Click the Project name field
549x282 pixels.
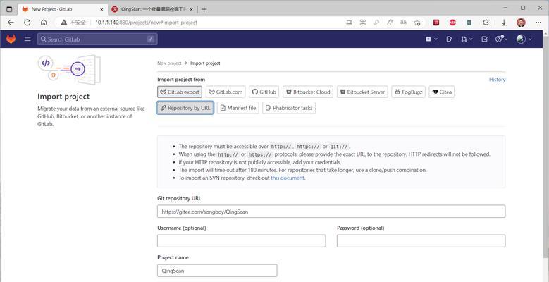click(217, 271)
